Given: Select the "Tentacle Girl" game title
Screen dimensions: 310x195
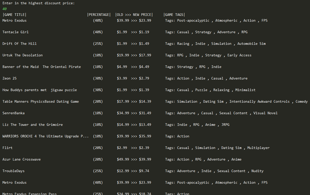Looking at the screenshot, I should pos(16,32).
